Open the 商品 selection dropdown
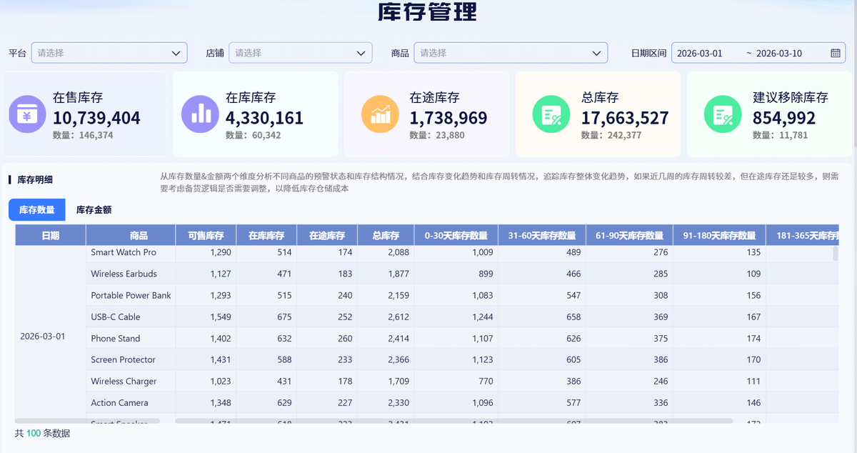Image resolution: width=857 pixels, height=453 pixels. [511, 53]
